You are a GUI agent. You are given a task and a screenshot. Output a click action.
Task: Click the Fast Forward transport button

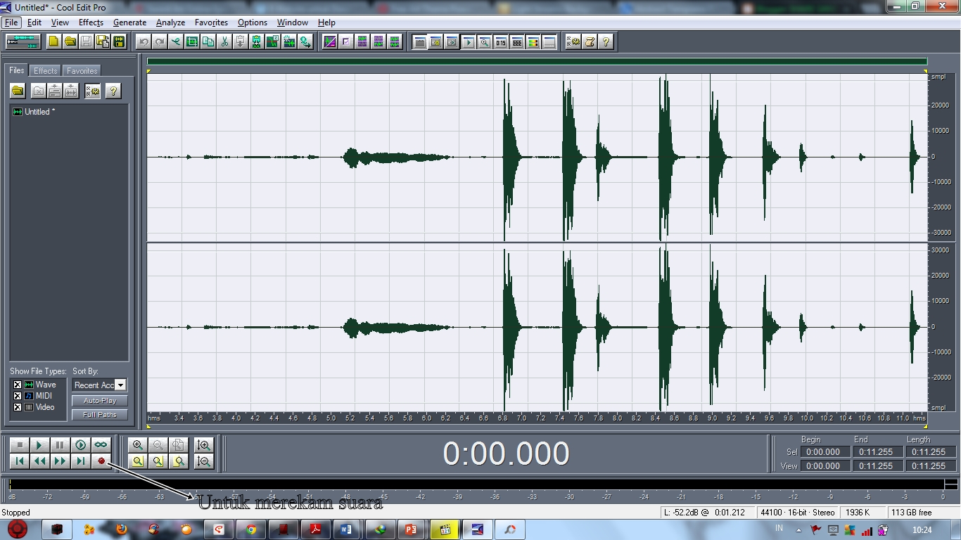pyautogui.click(x=60, y=461)
